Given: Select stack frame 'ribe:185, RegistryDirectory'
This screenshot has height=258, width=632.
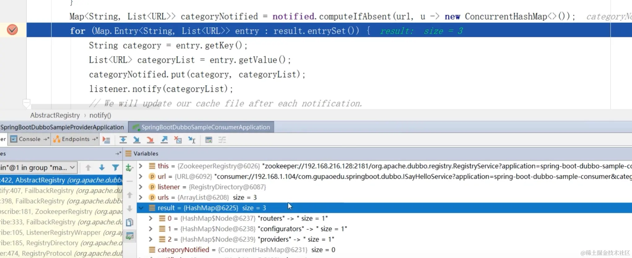Looking at the screenshot, I should 61,243.
